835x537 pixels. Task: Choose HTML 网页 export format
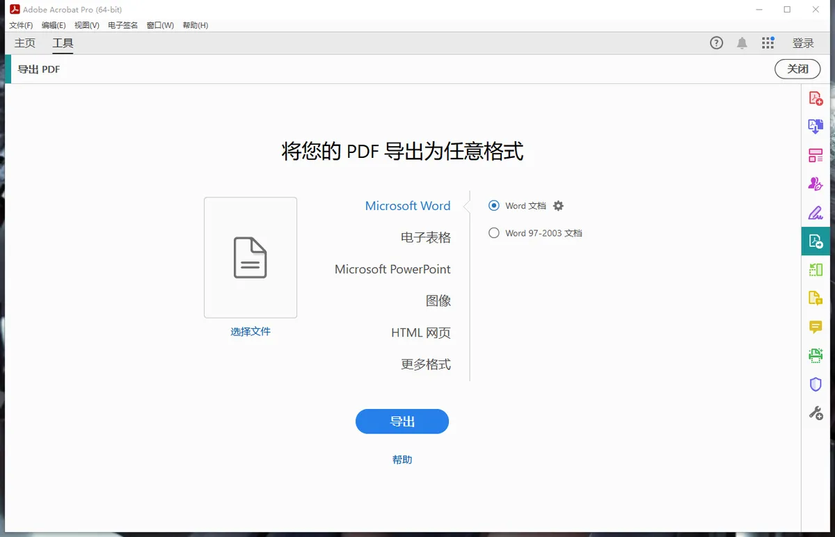point(421,332)
